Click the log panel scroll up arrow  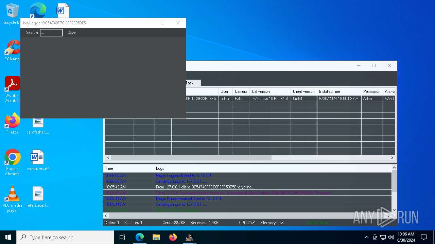pyautogui.click(x=394, y=167)
